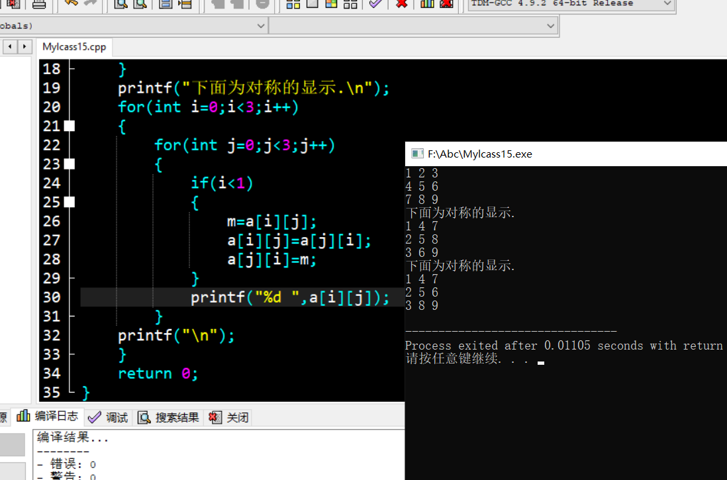Viewport: 727px width, 480px height.
Task: Click the code line m=a[i][j];
Action: point(271,221)
